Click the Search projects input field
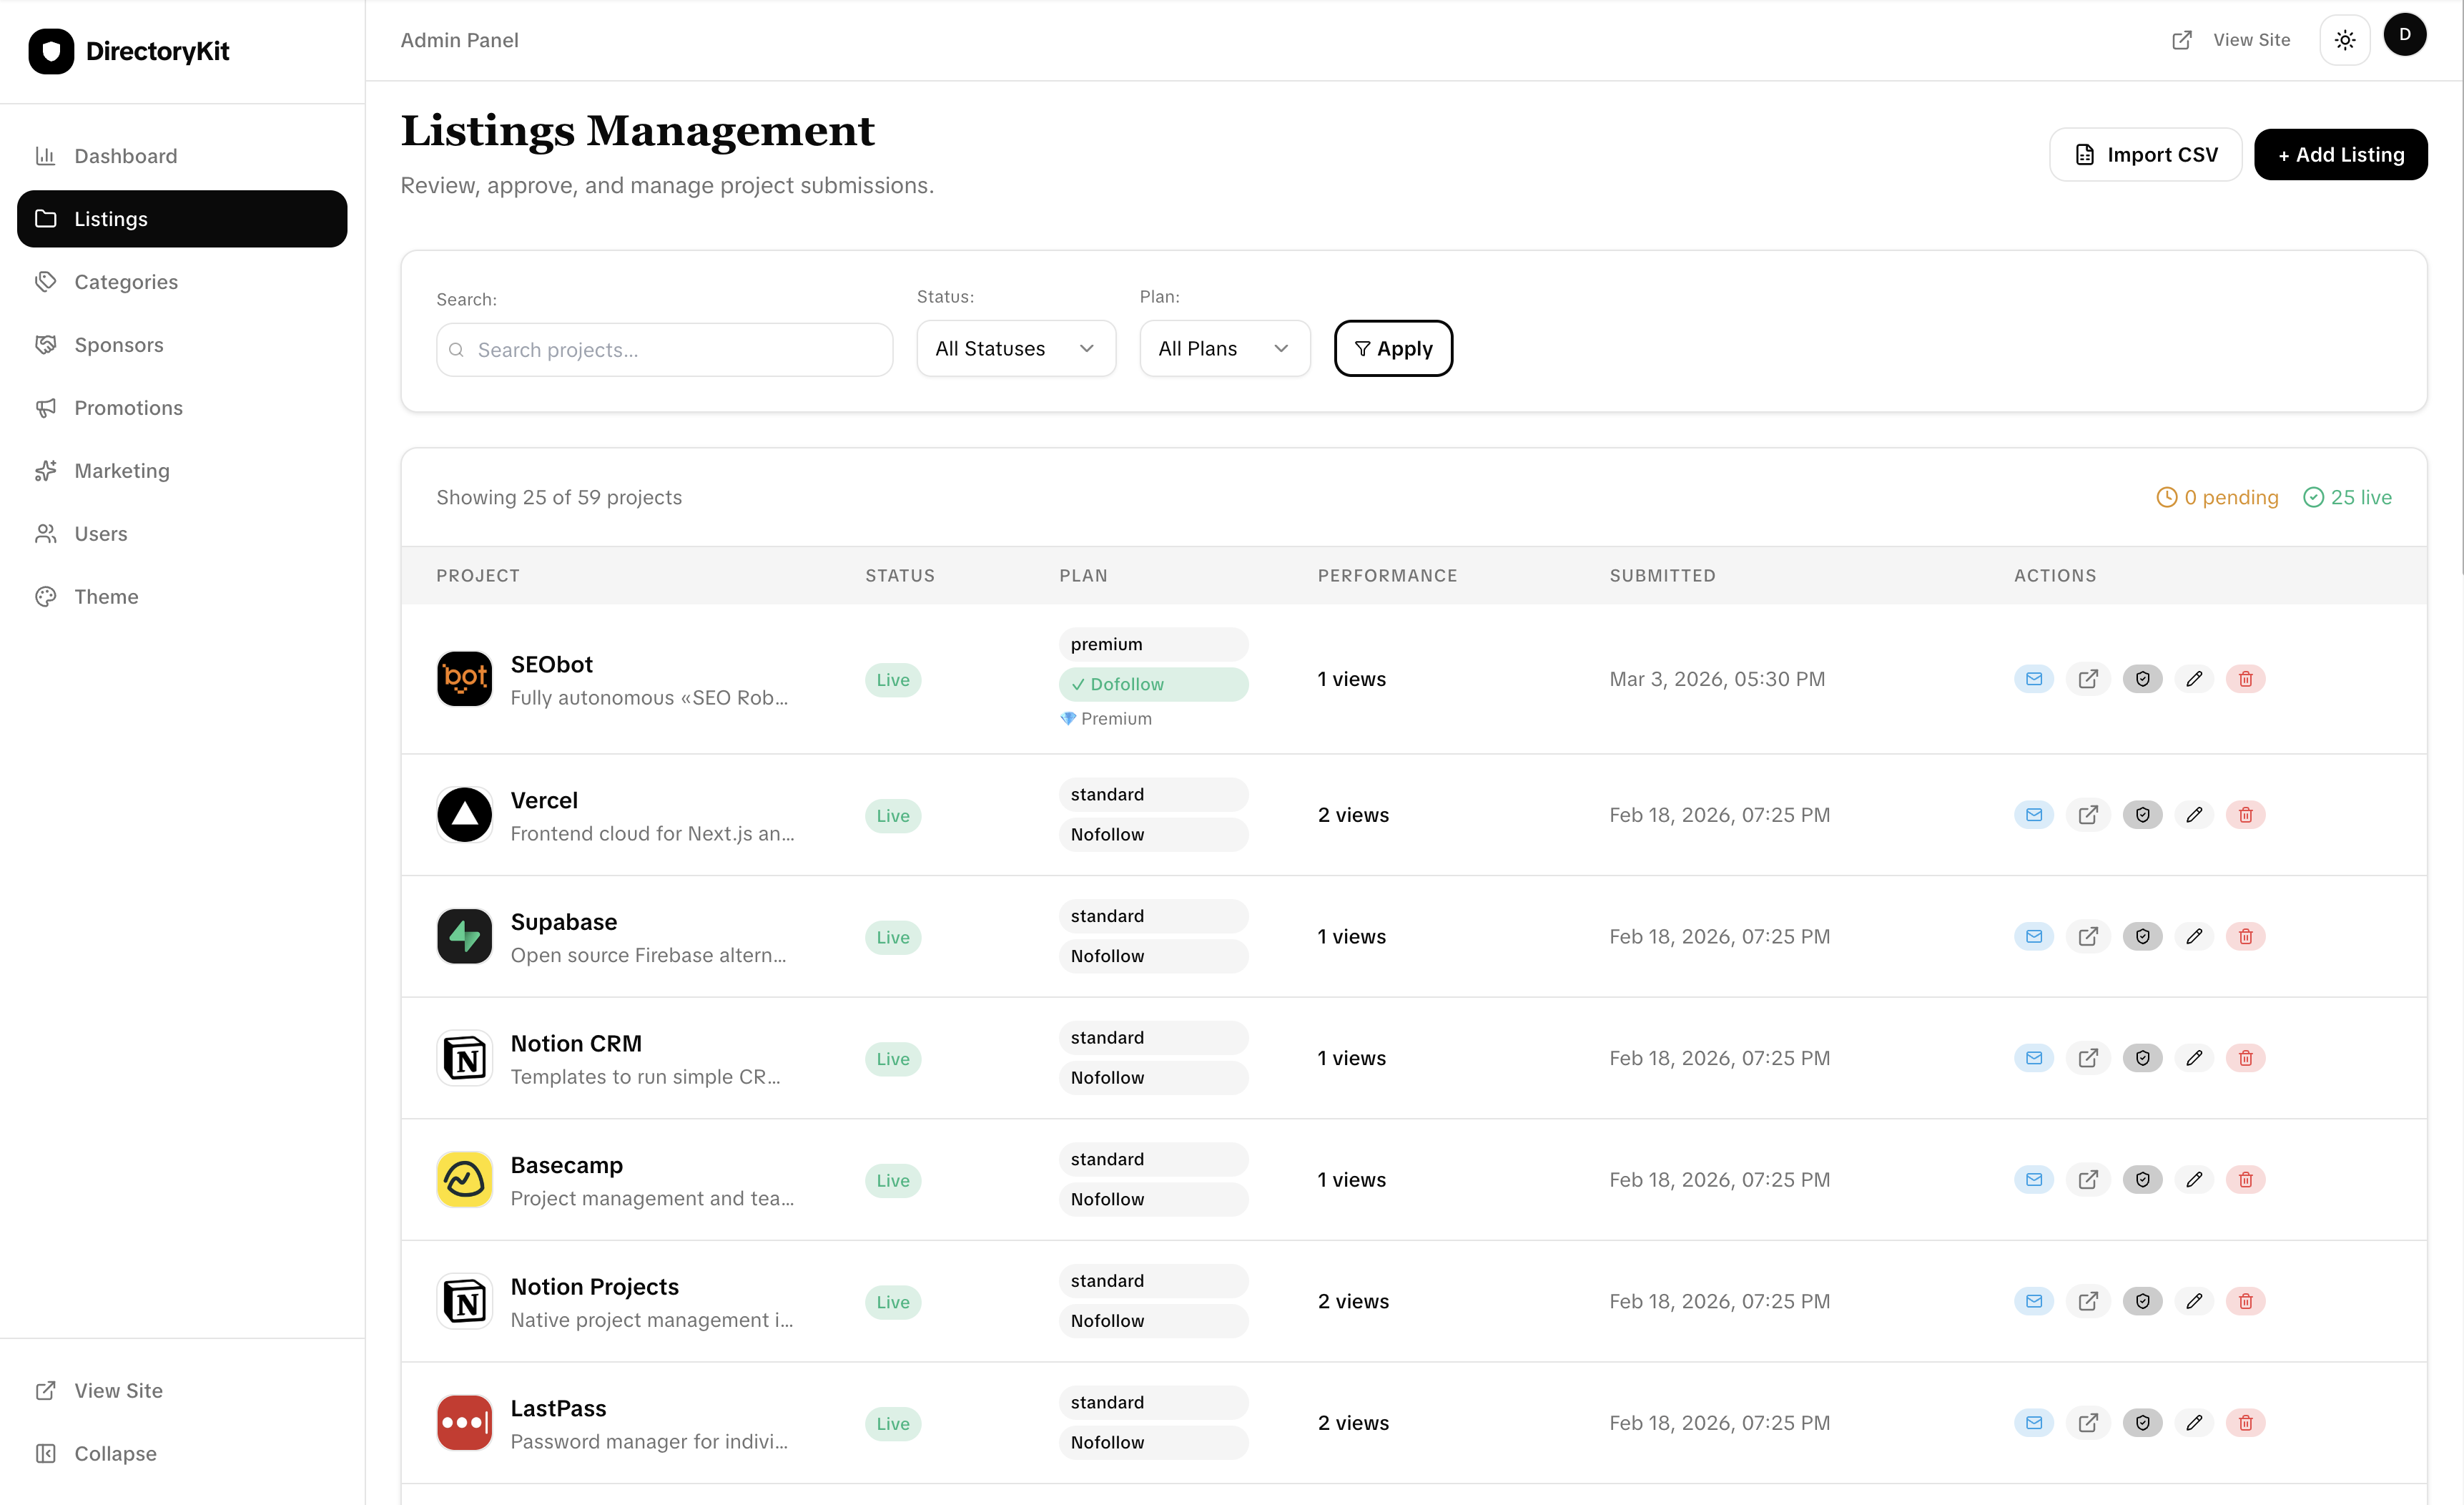 [x=664, y=350]
